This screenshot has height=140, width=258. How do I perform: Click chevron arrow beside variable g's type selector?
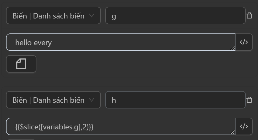click(92, 16)
